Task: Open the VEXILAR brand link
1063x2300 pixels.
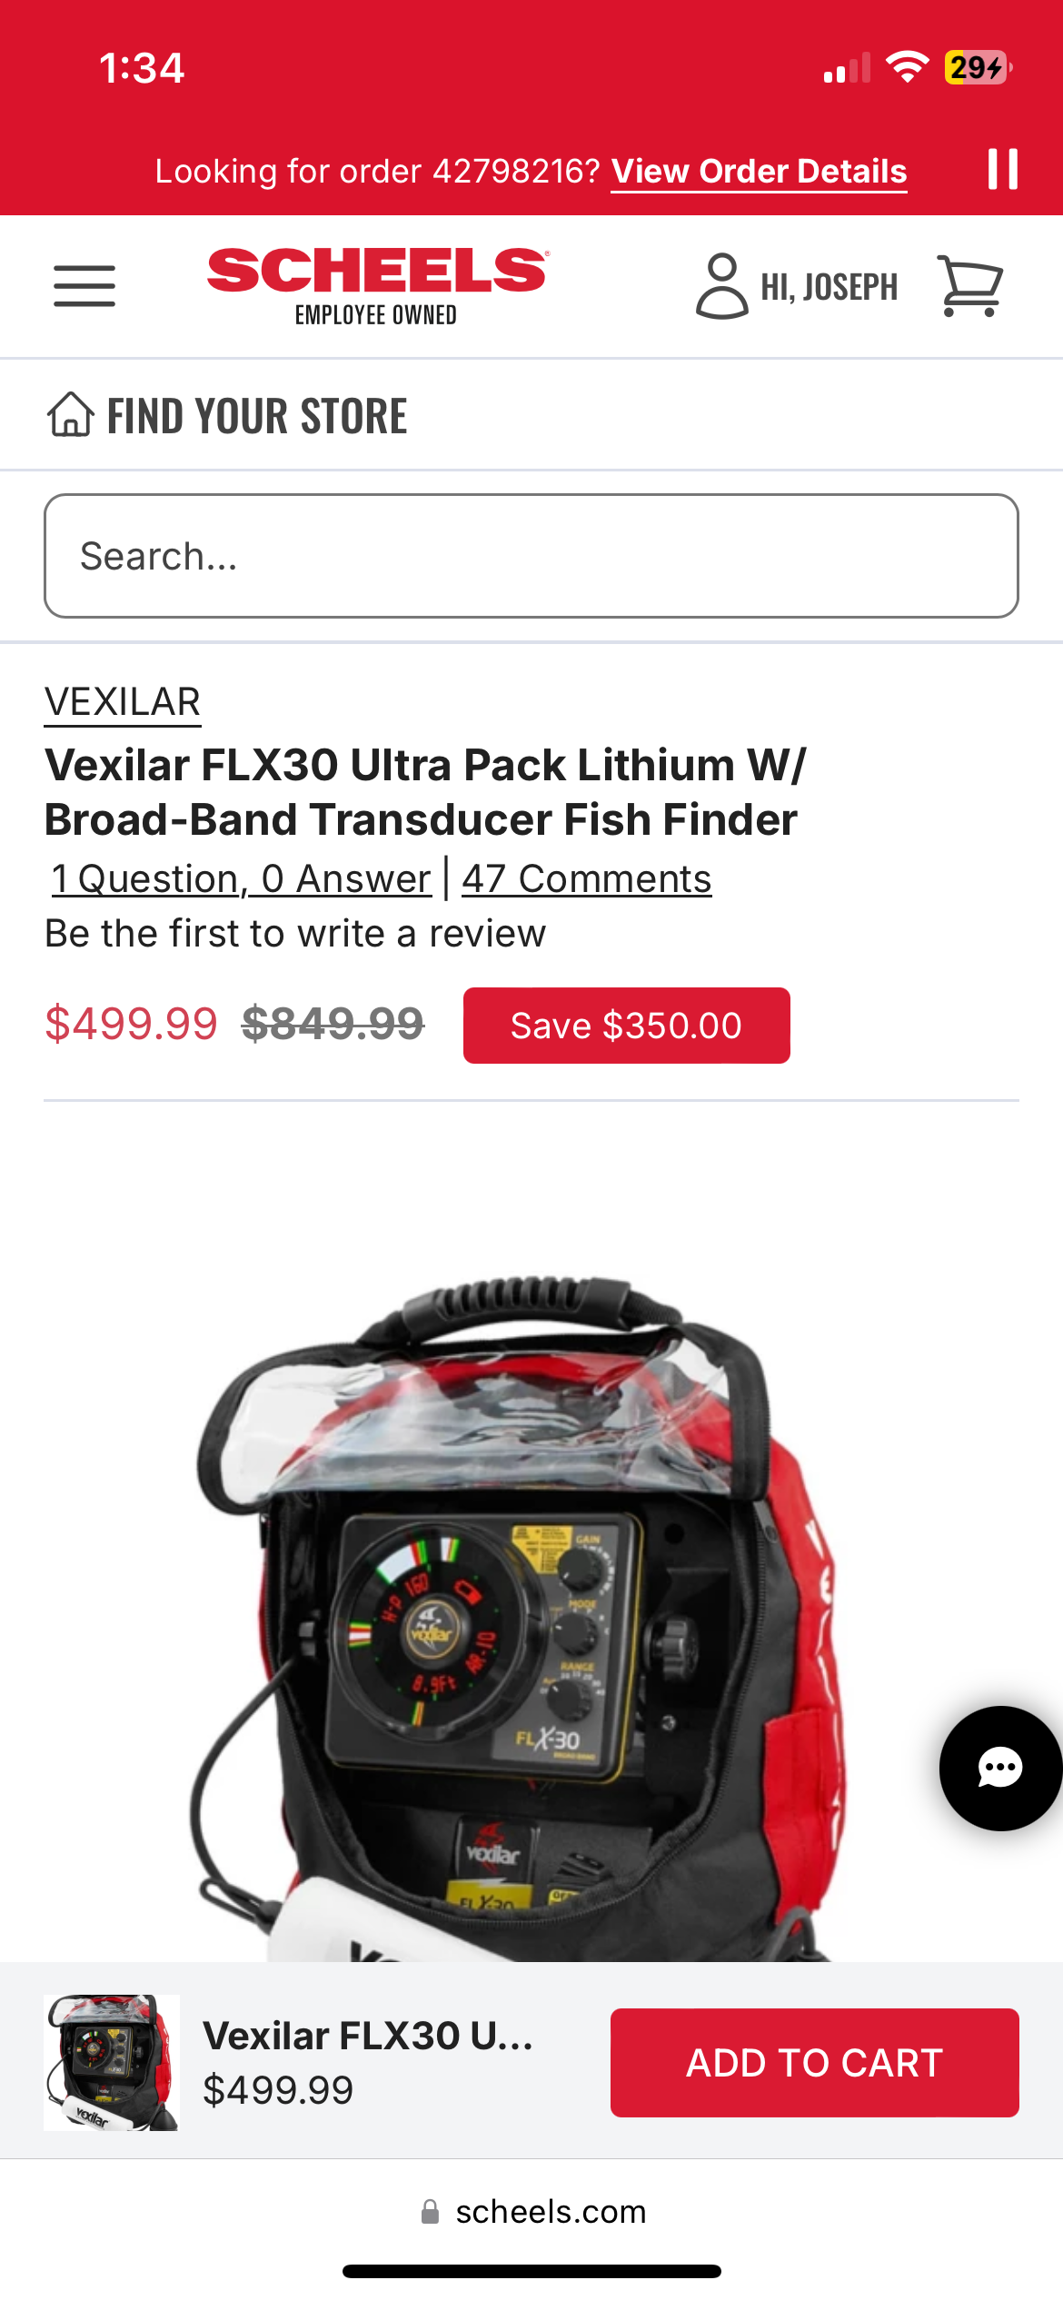Action: (x=123, y=702)
